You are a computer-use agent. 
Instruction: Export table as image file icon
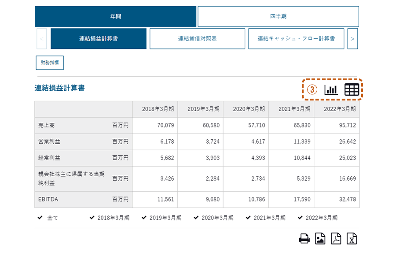point(320,238)
